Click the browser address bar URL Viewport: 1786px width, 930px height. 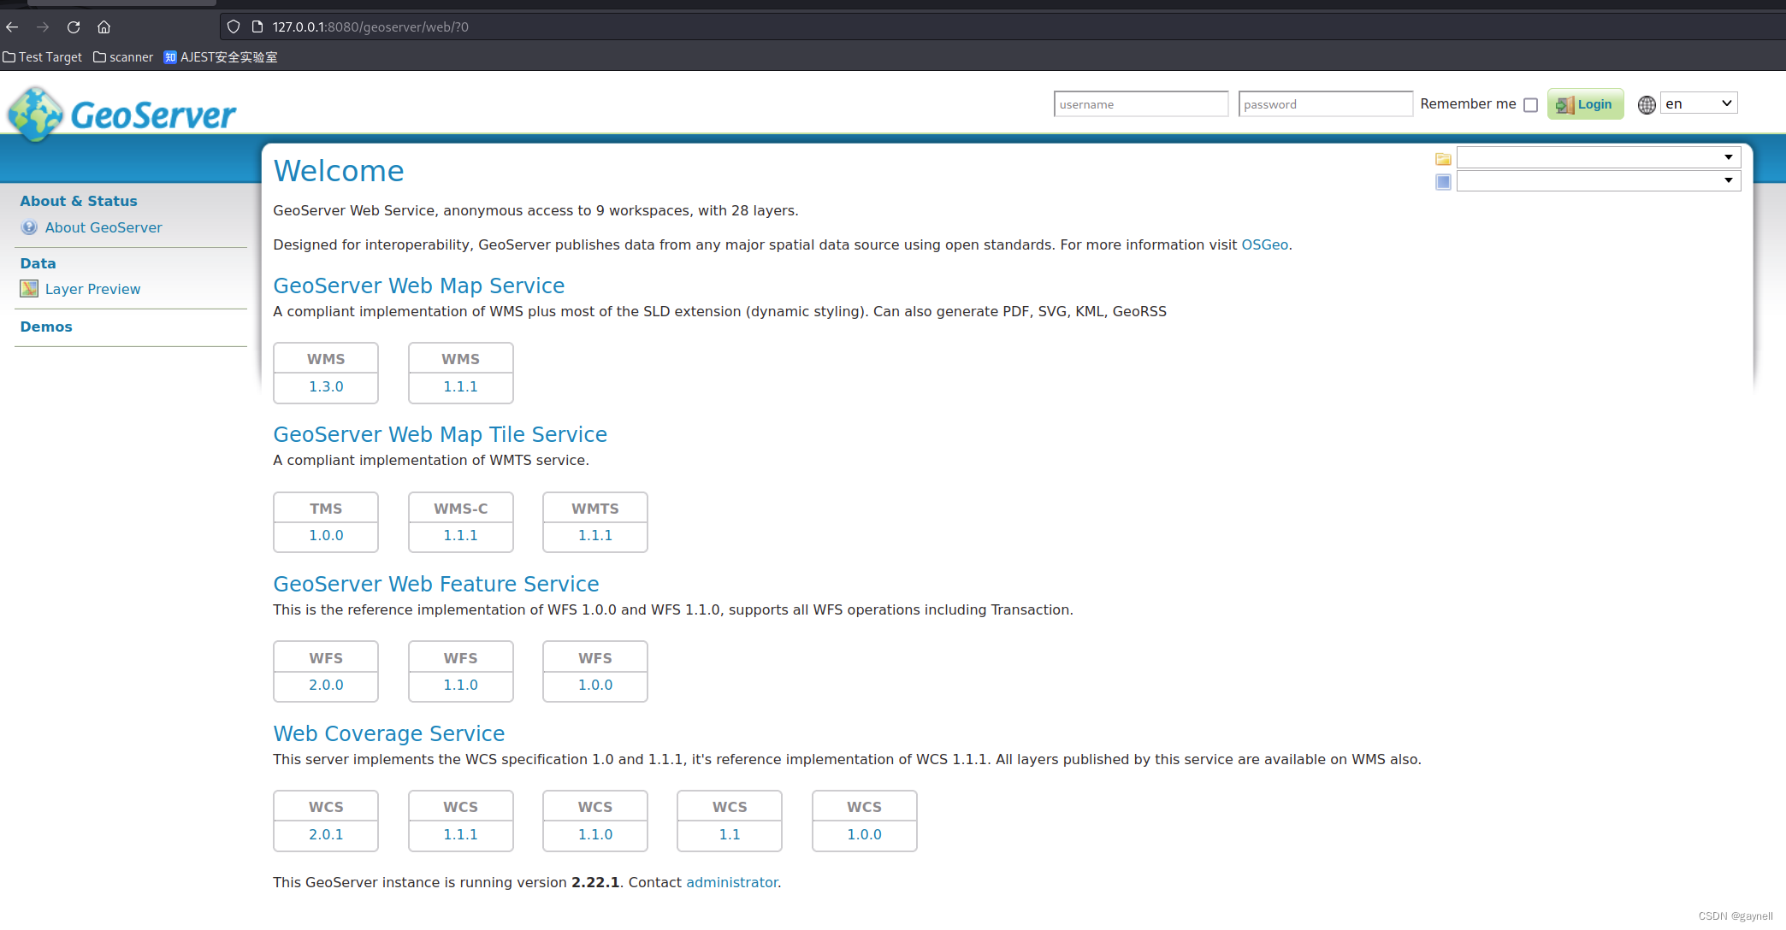coord(370,27)
